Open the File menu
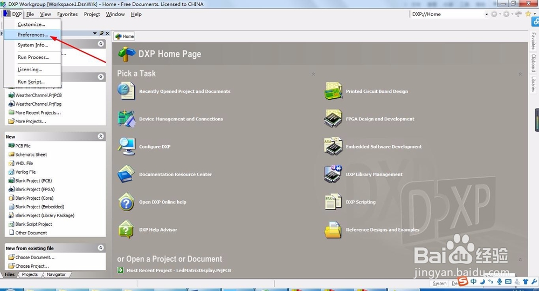The height and width of the screenshot is (291, 539). [30, 14]
